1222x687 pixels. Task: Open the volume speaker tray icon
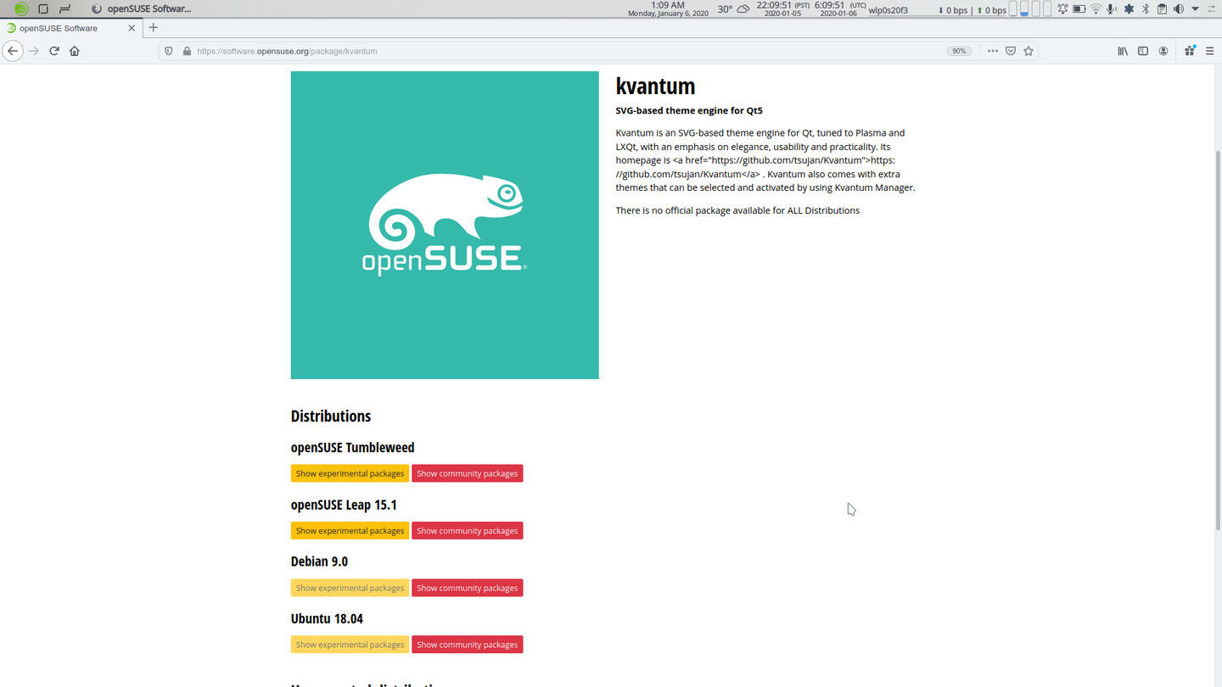point(1178,8)
